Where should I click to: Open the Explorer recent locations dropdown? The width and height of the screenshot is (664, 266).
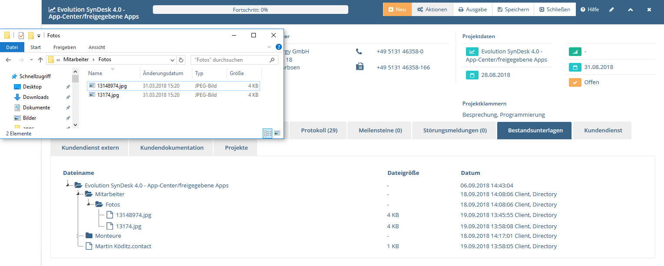[x=31, y=59]
